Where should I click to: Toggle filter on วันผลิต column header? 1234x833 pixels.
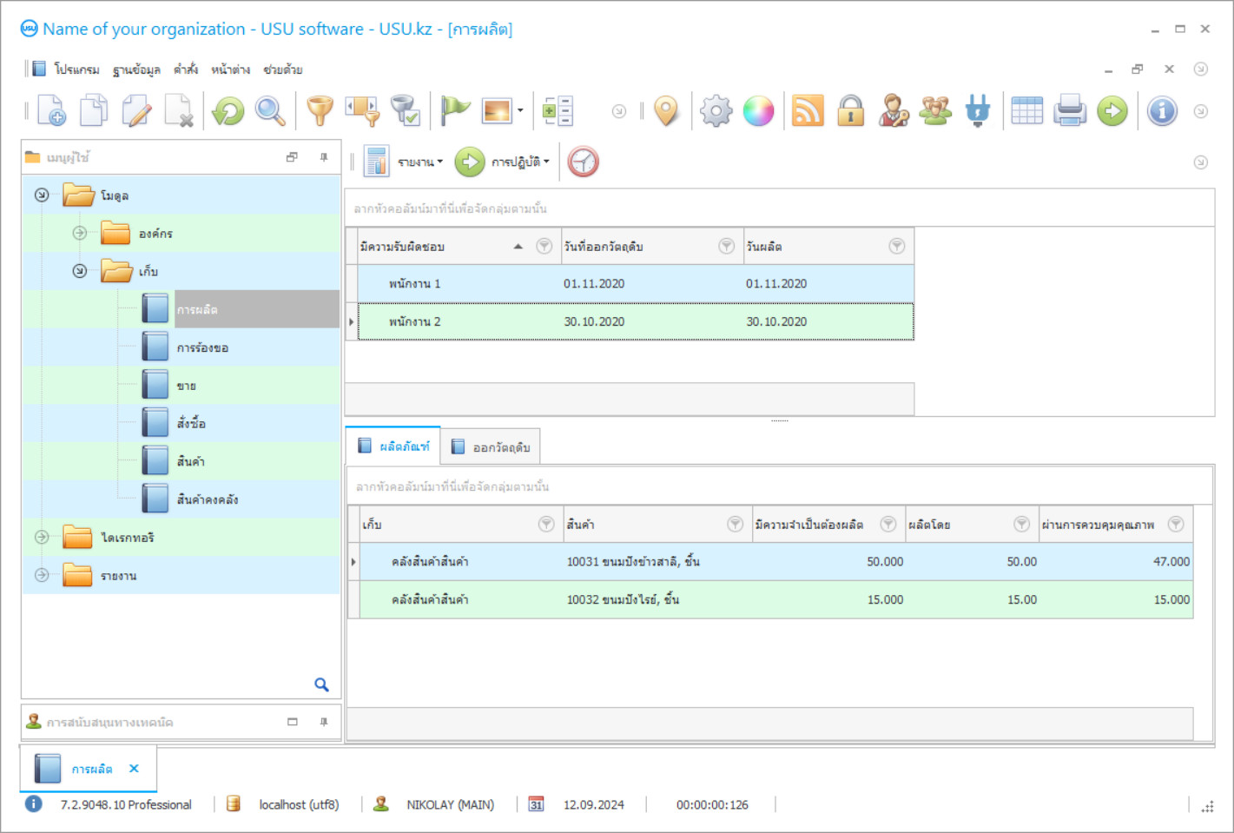pyautogui.click(x=897, y=247)
